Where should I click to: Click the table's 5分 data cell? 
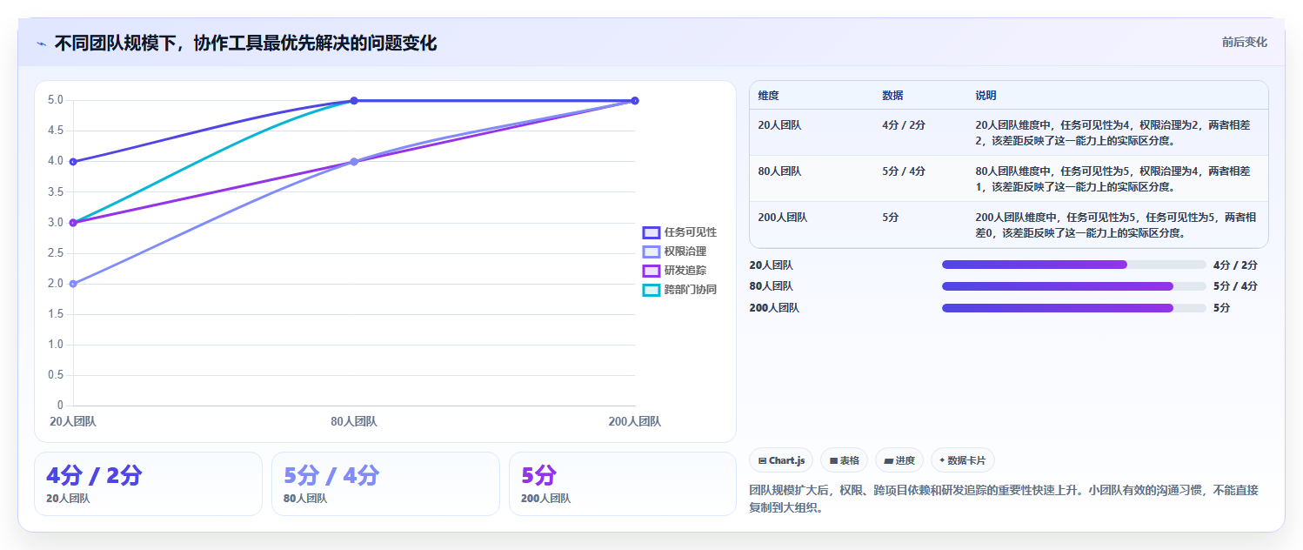point(891,218)
